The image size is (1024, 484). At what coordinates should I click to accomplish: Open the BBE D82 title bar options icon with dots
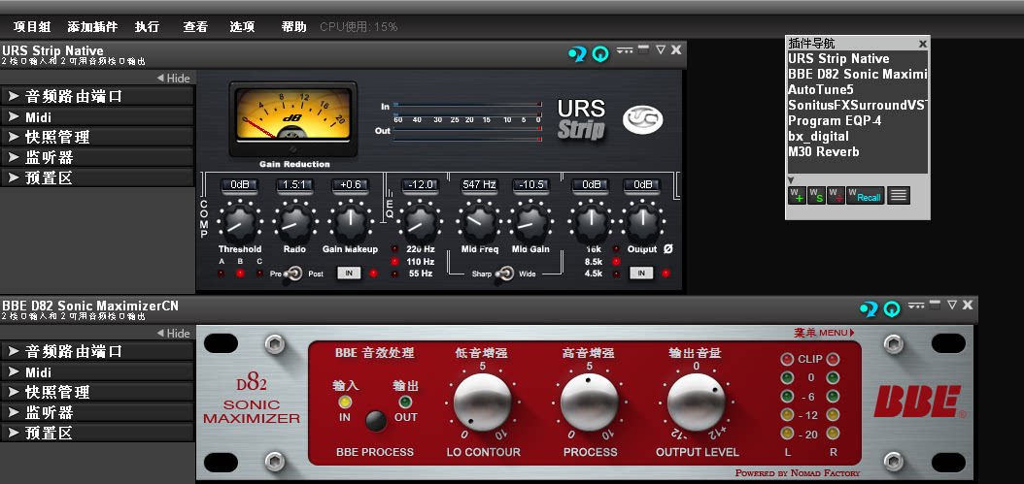point(915,305)
